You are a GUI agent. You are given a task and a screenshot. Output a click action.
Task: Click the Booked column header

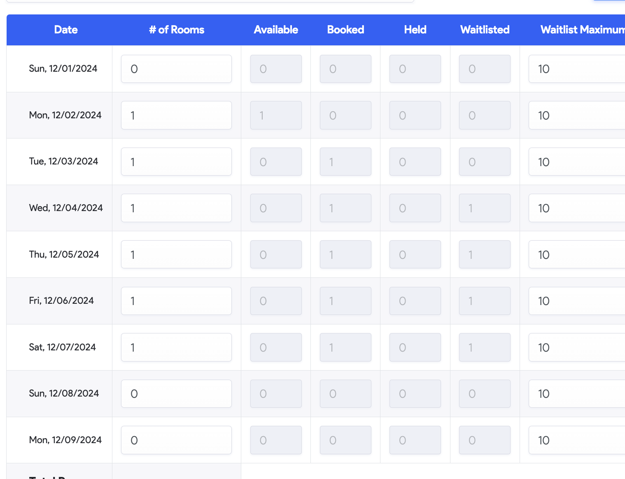coord(345,30)
